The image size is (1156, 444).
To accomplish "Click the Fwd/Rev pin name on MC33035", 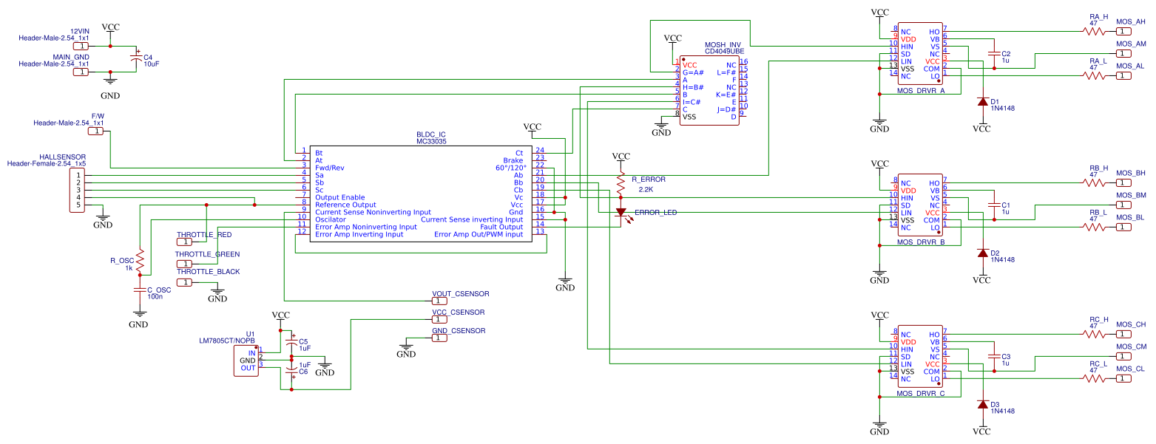I will click(x=328, y=168).
